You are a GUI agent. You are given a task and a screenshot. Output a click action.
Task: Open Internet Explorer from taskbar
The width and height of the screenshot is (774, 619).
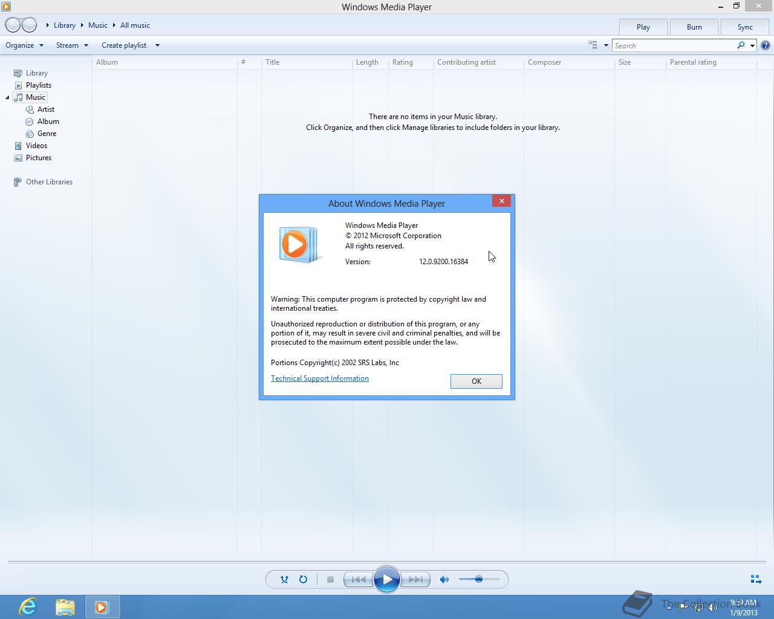click(x=28, y=606)
